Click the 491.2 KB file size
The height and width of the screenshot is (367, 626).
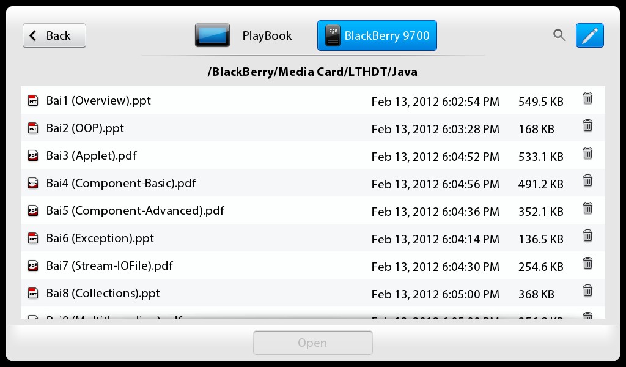point(540,185)
